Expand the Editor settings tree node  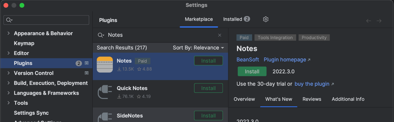pyautogui.click(x=8, y=53)
